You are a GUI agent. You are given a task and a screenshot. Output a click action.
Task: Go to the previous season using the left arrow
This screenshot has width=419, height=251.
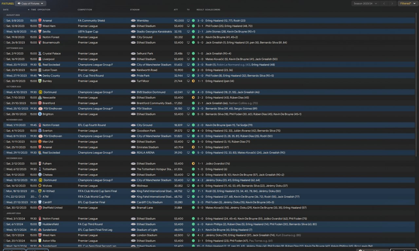(x=384, y=4)
